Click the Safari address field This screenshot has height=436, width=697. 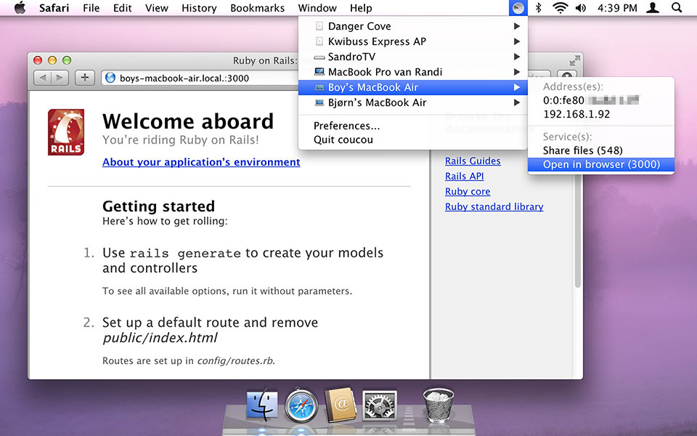click(x=200, y=78)
